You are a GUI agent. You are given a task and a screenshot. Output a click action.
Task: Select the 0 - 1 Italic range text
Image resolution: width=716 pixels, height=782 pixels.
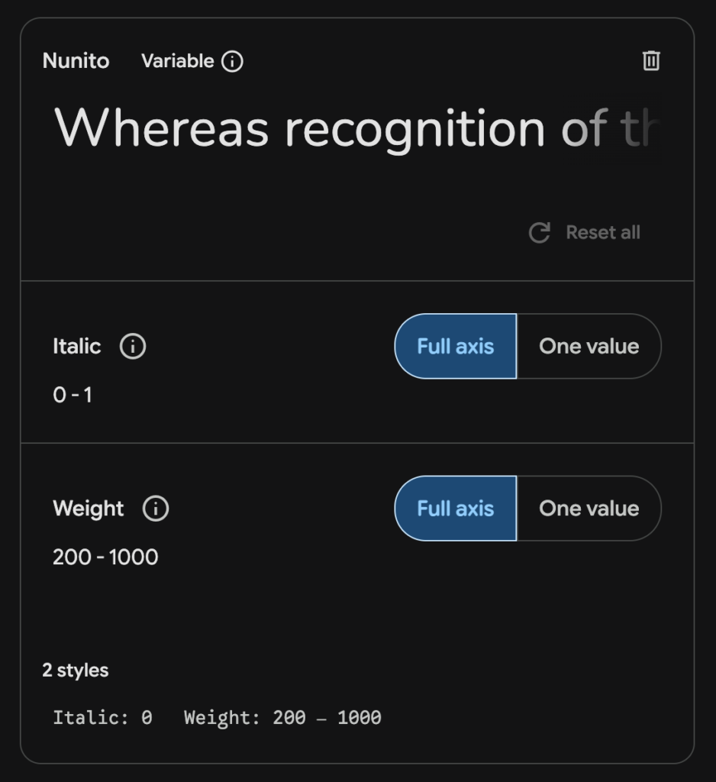click(x=73, y=395)
